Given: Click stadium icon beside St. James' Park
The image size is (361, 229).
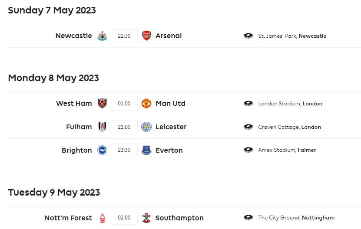Looking at the screenshot, I should 248,36.
